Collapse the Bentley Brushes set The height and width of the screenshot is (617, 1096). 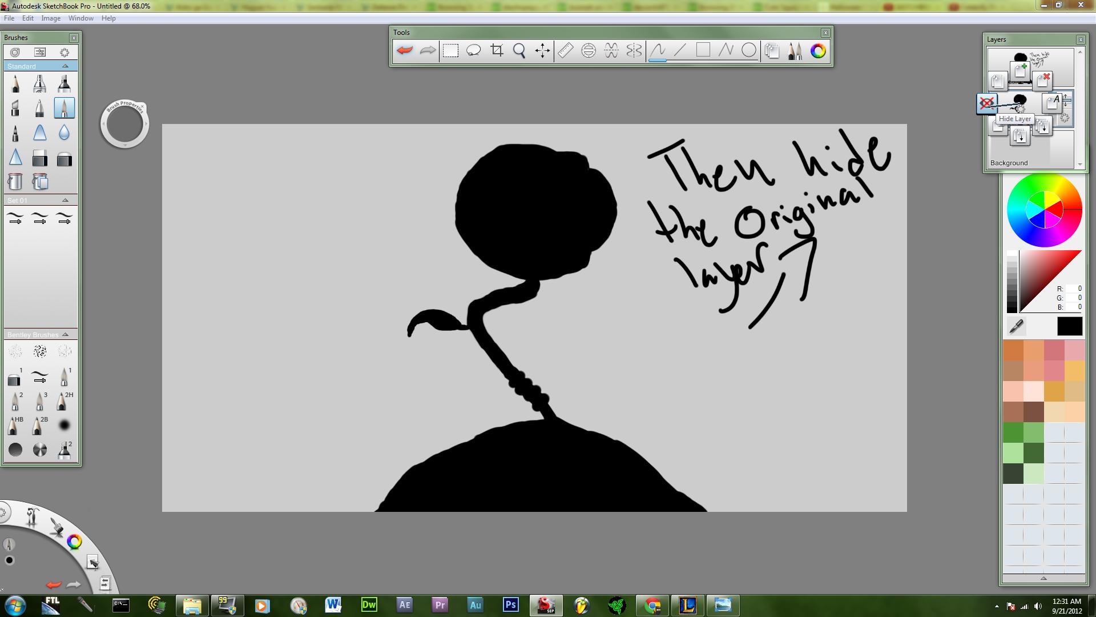65,335
